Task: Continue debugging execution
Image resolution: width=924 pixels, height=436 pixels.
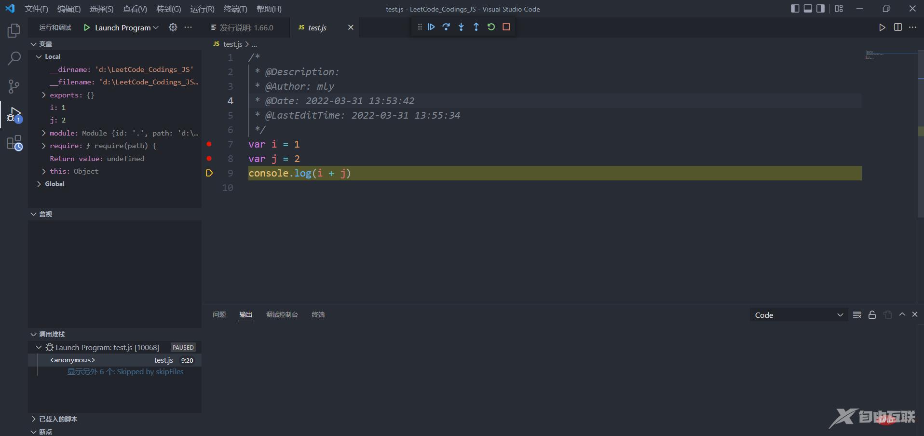Action: 431,27
